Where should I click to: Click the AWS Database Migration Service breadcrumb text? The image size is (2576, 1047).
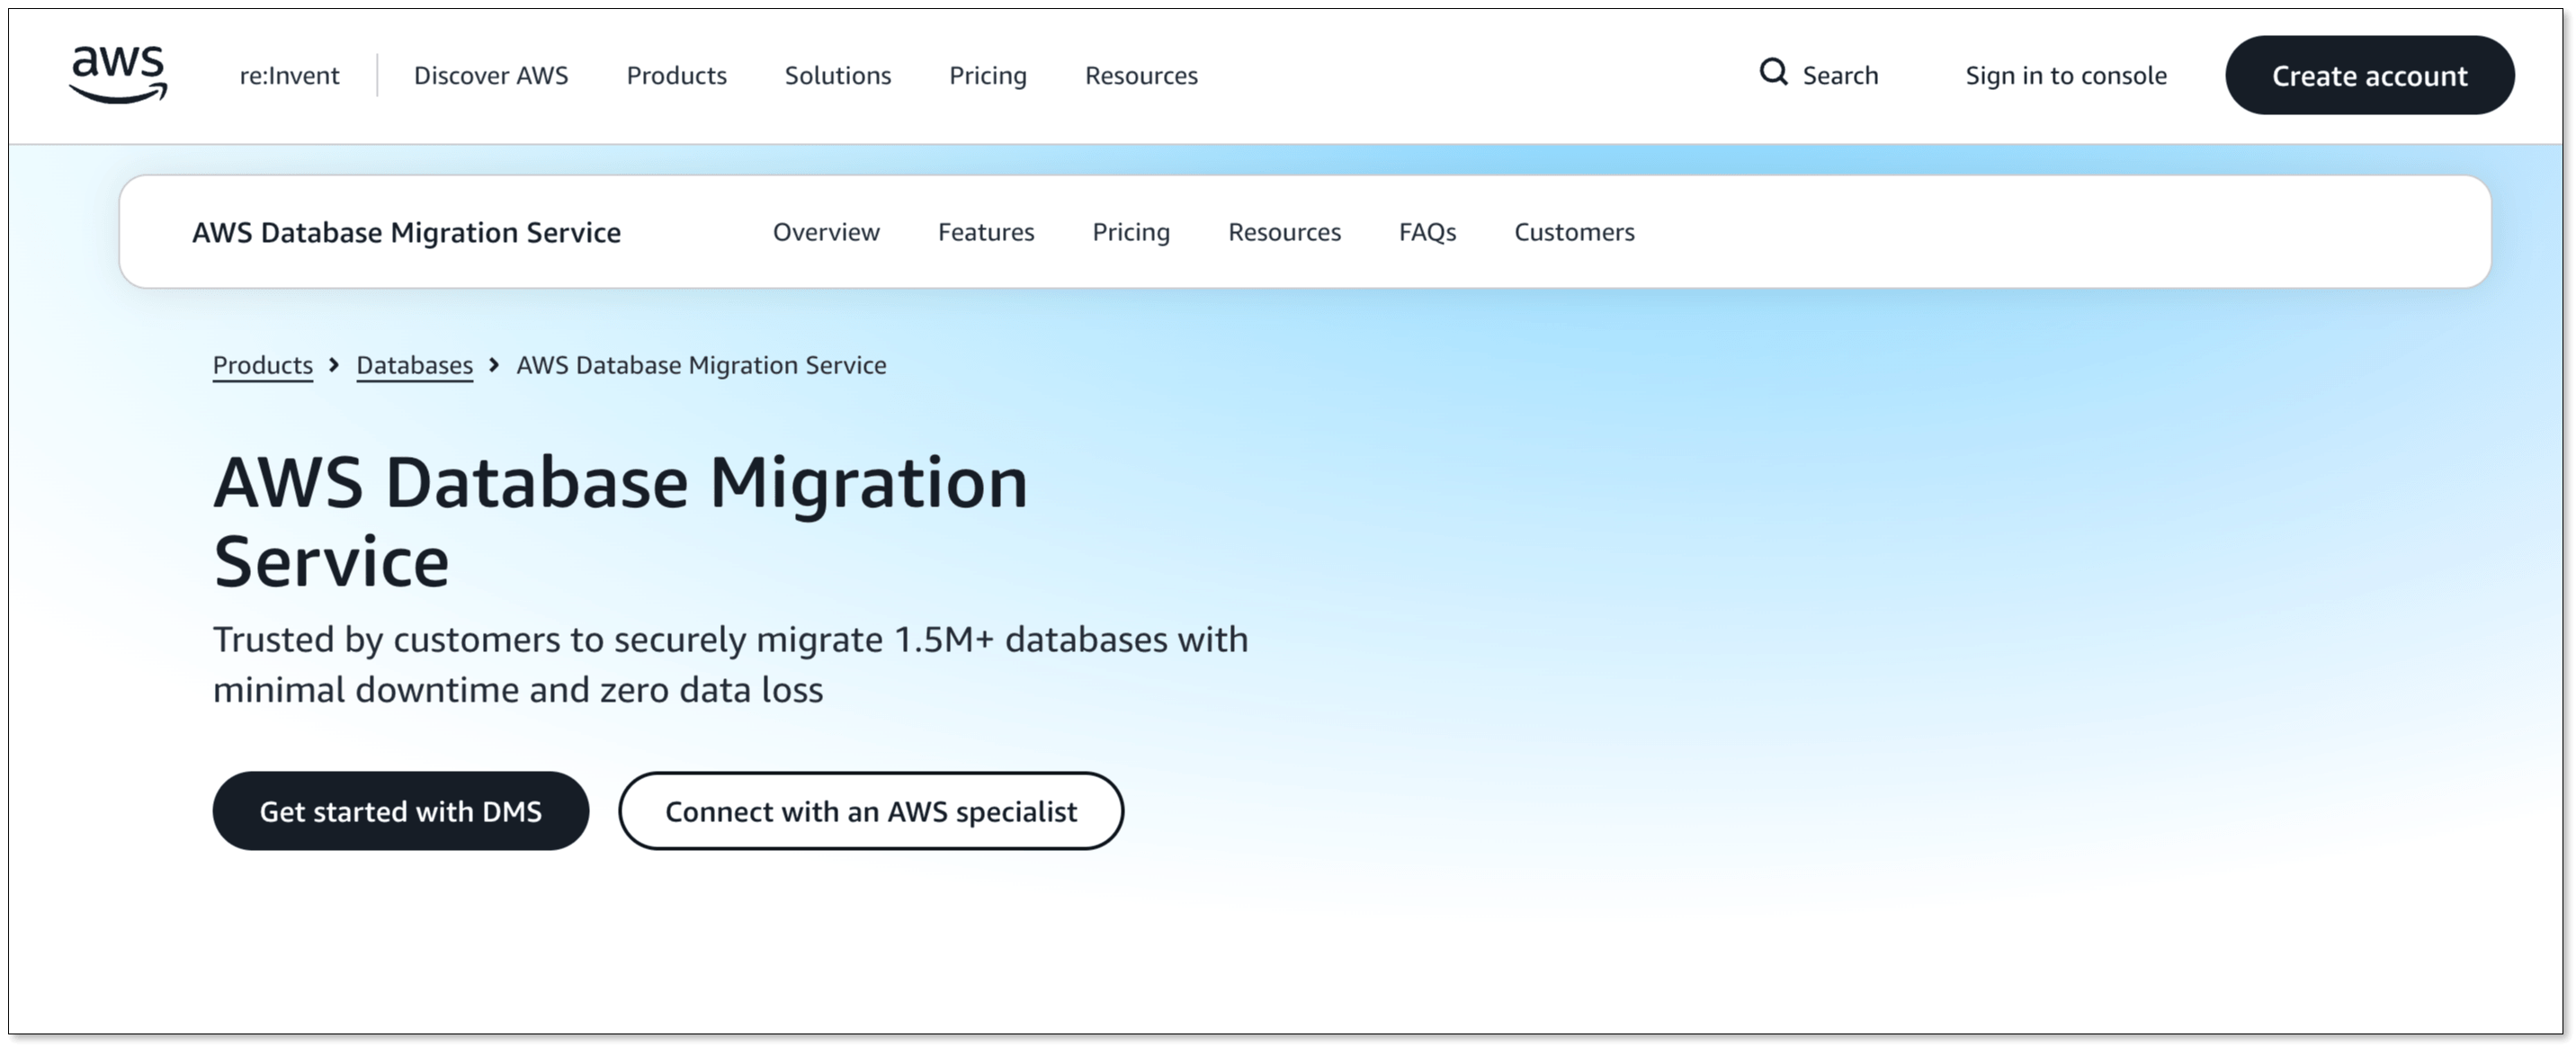(x=701, y=365)
